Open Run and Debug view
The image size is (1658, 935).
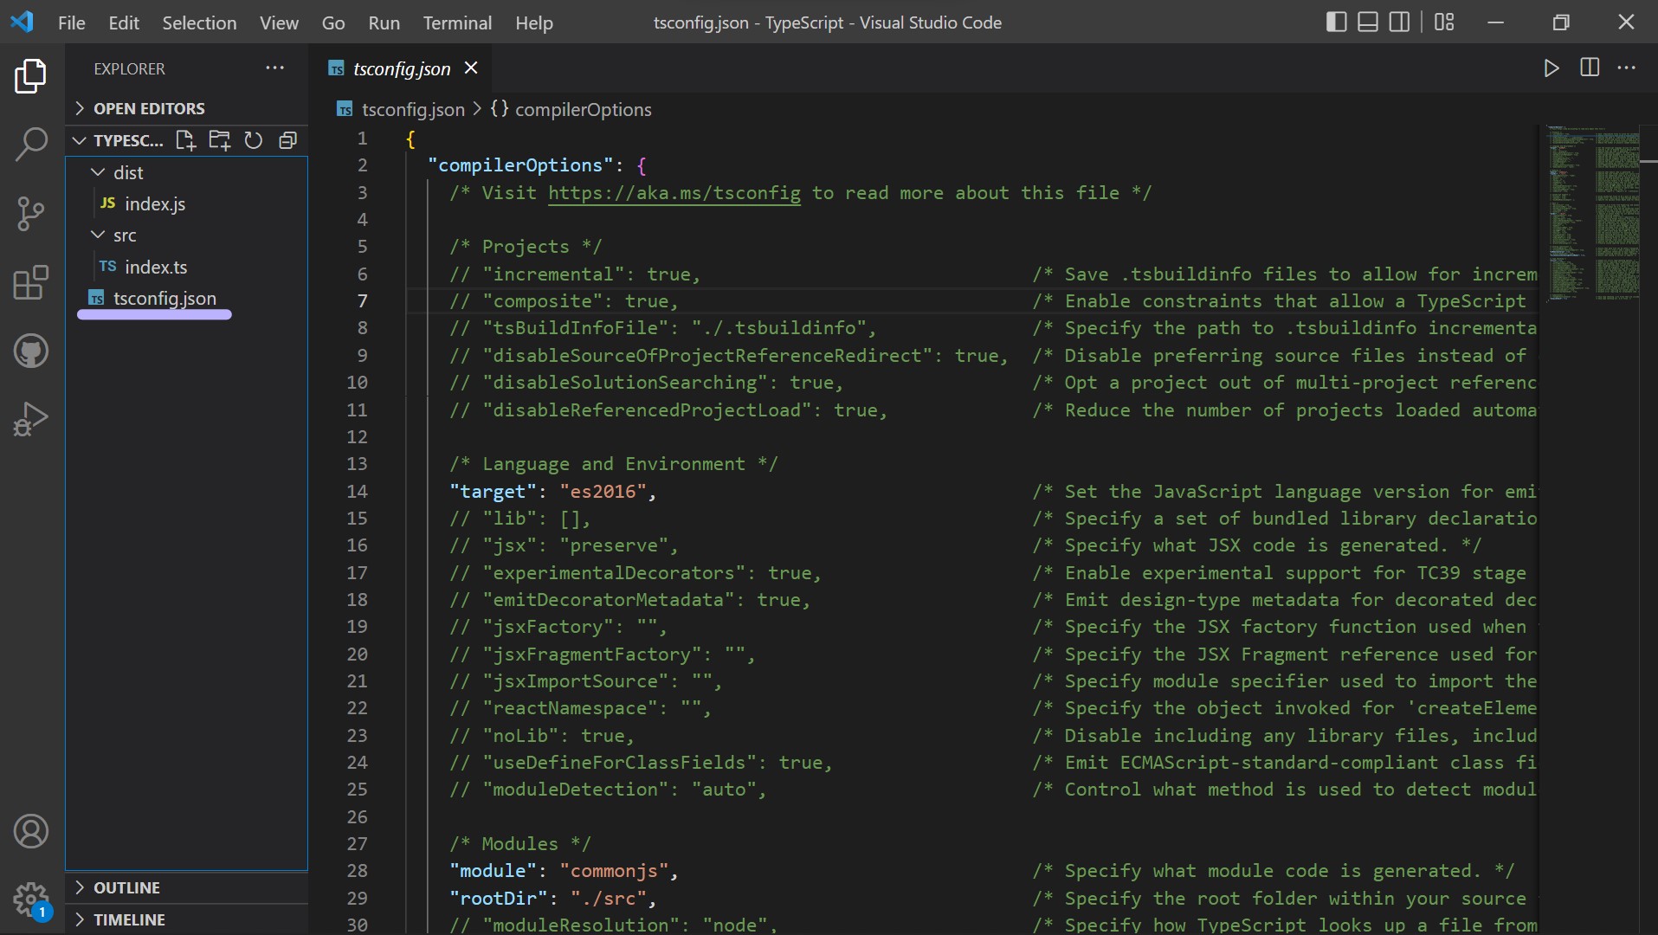[31, 419]
